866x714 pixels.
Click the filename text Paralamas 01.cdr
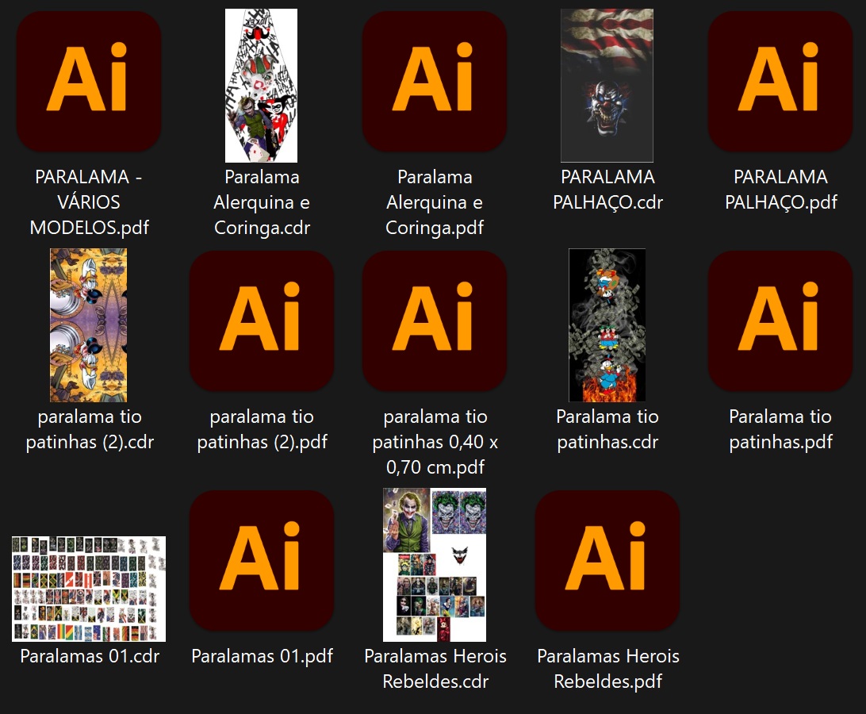coord(89,656)
